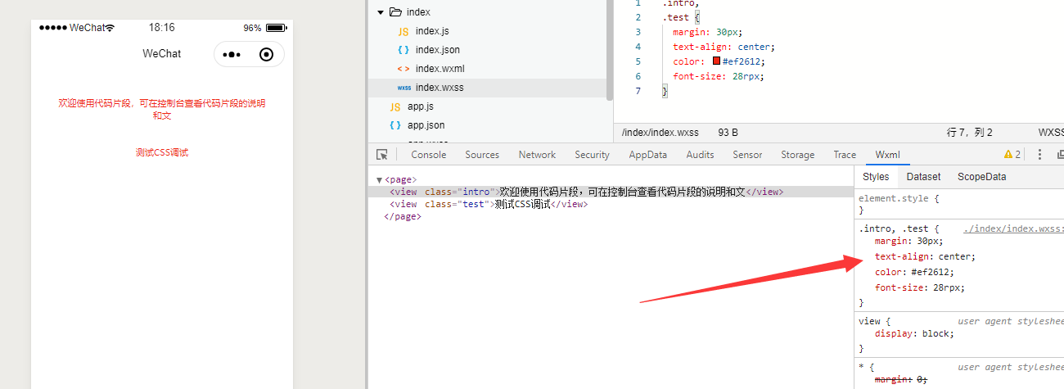The image size is (1064, 389).
Task: Open app.json in the file tree
Action: [x=426, y=125]
